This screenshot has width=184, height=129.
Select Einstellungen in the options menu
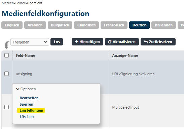pos(31,110)
